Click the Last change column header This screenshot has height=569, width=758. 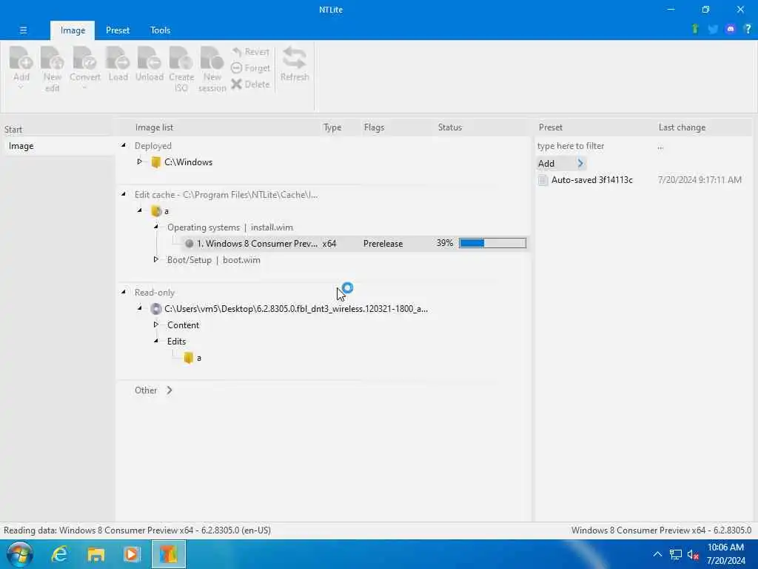pyautogui.click(x=682, y=127)
